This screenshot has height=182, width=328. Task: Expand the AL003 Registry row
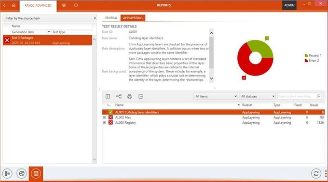click(104, 123)
